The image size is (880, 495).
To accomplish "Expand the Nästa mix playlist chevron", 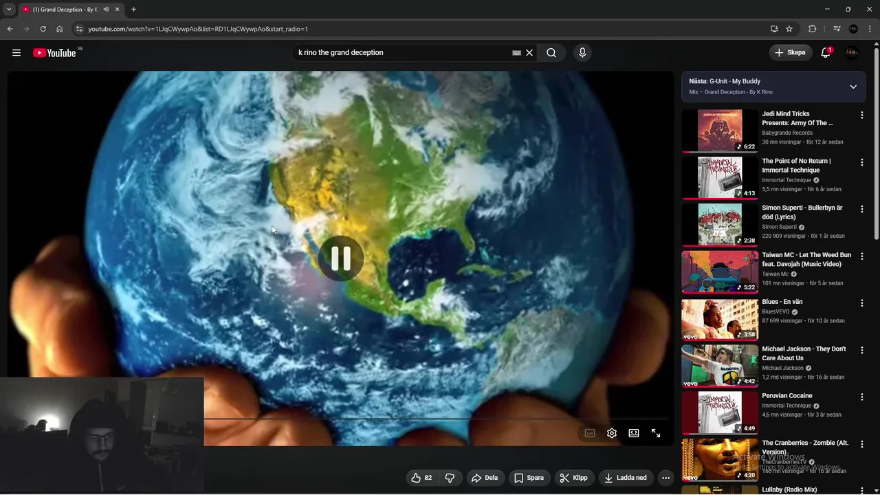I will click(x=853, y=87).
